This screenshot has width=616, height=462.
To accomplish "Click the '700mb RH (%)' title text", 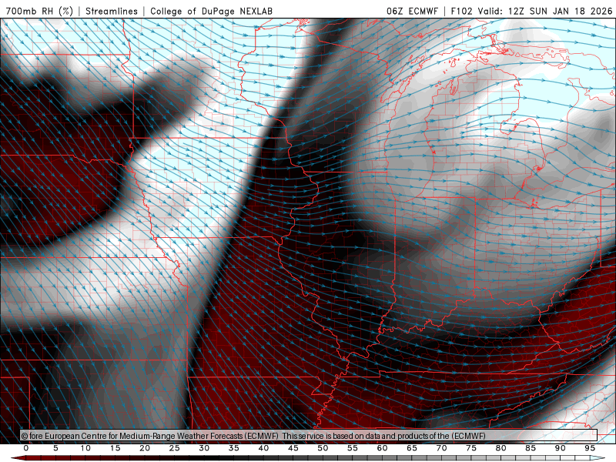I will pyautogui.click(x=40, y=11).
